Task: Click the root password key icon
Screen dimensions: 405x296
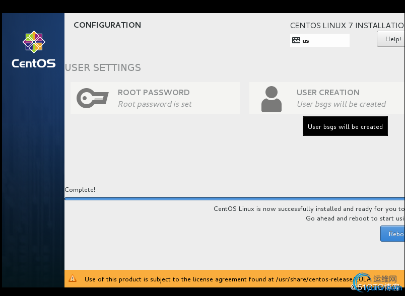Action: [93, 98]
